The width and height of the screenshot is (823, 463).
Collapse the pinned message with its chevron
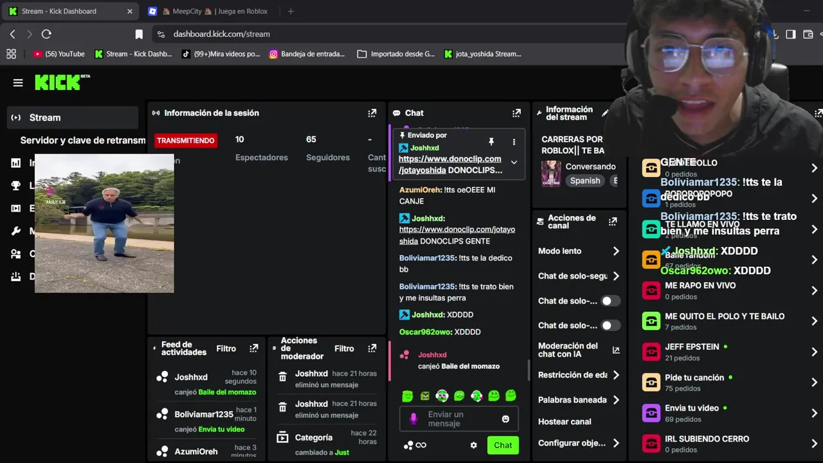coord(514,163)
